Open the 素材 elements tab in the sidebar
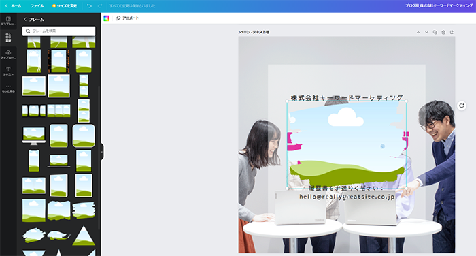The image size is (476, 256). coord(8,37)
